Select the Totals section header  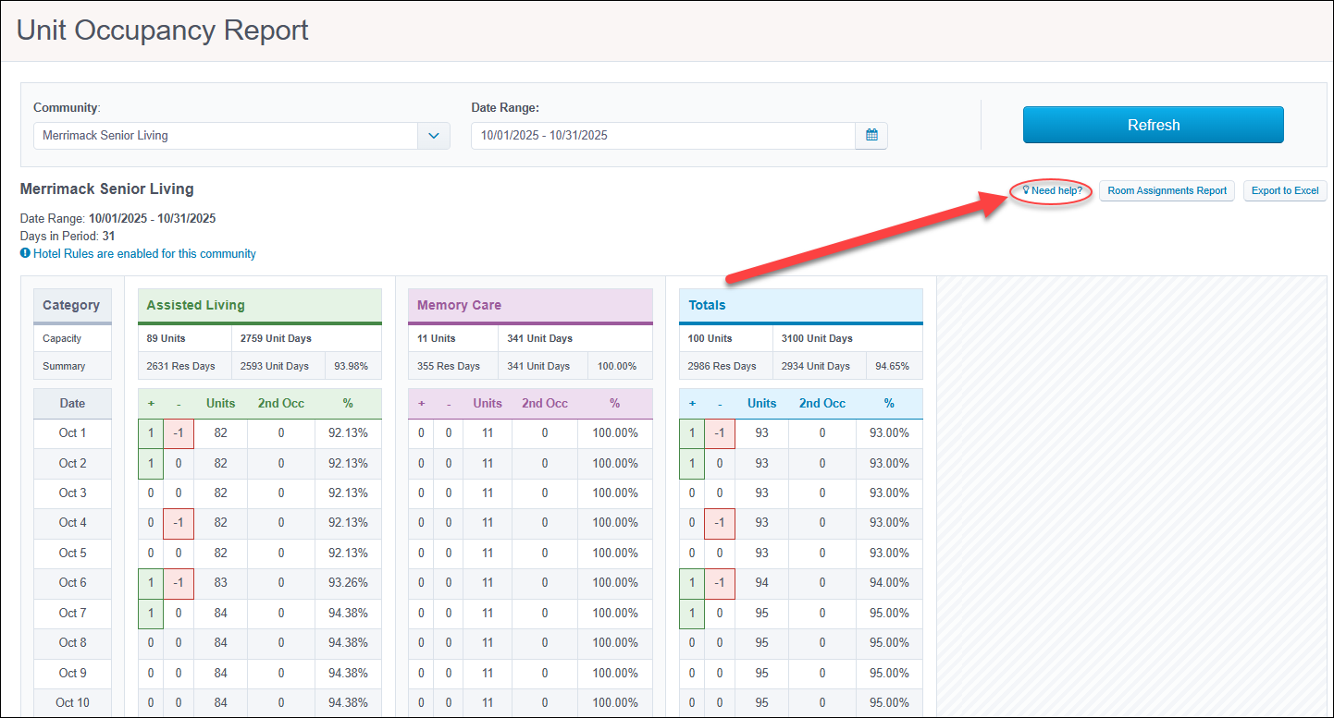pyautogui.click(x=801, y=305)
